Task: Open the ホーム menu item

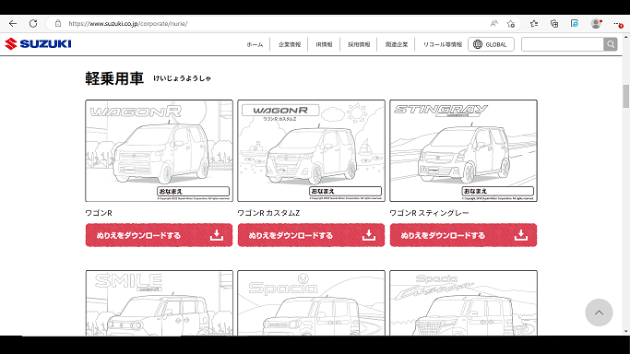Action: (255, 44)
